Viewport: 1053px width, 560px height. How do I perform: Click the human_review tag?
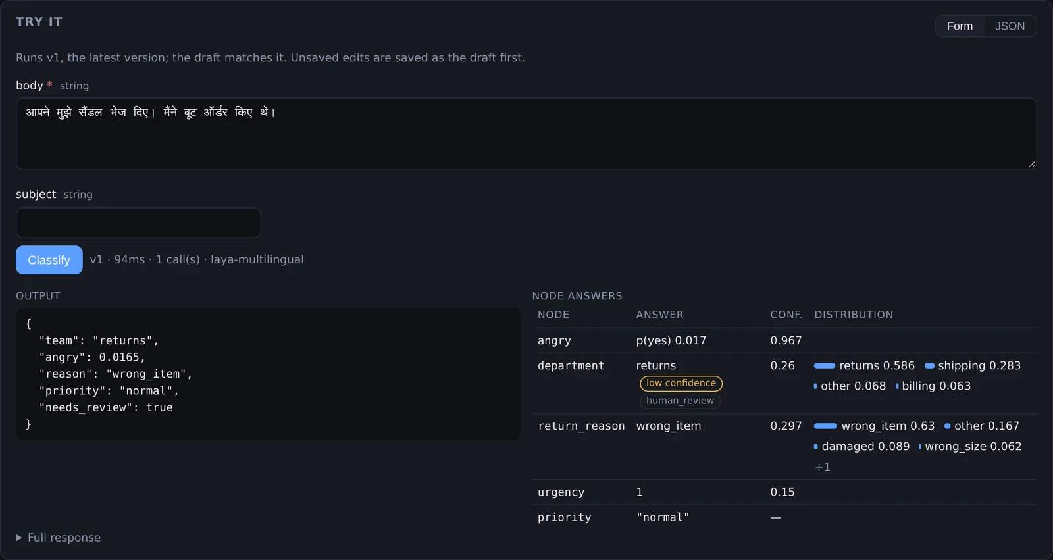click(680, 401)
